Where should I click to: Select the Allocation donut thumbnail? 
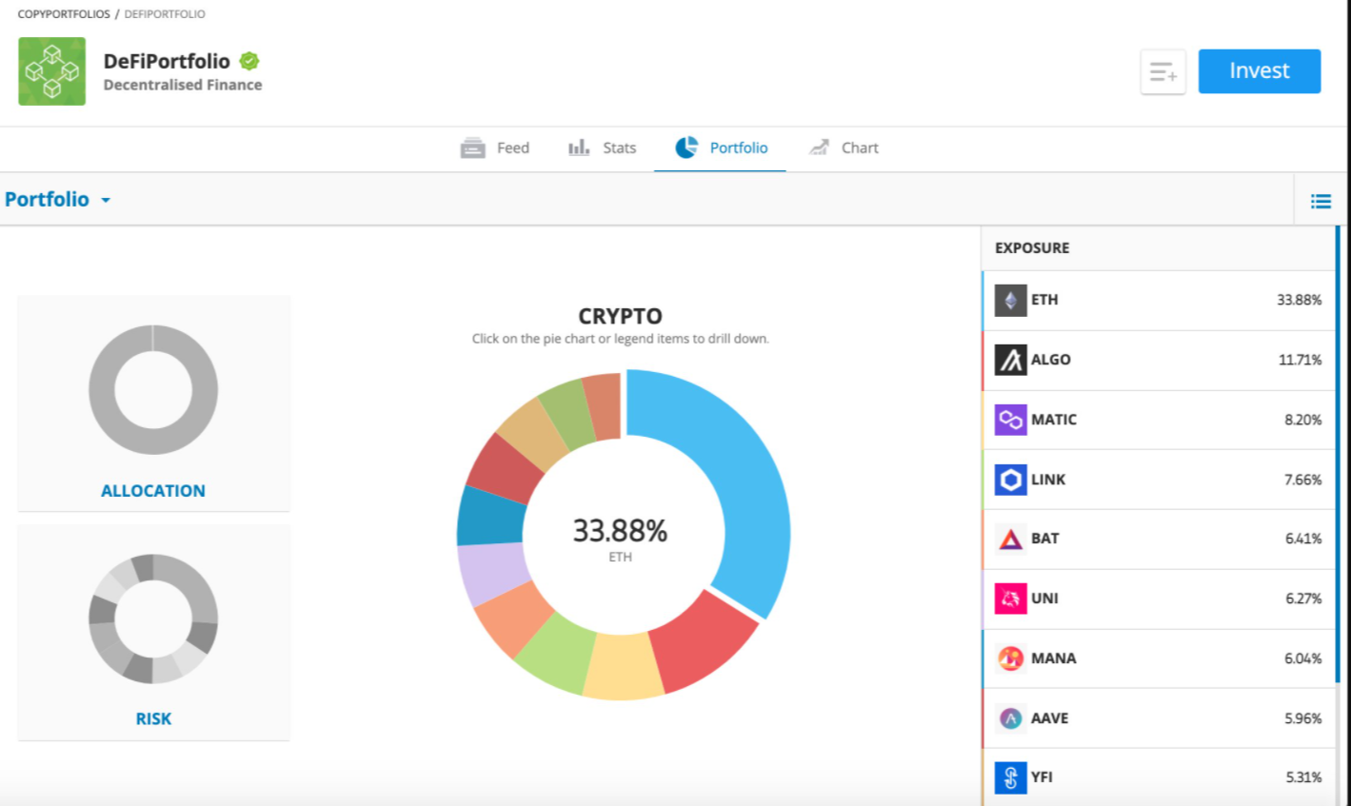click(x=153, y=390)
